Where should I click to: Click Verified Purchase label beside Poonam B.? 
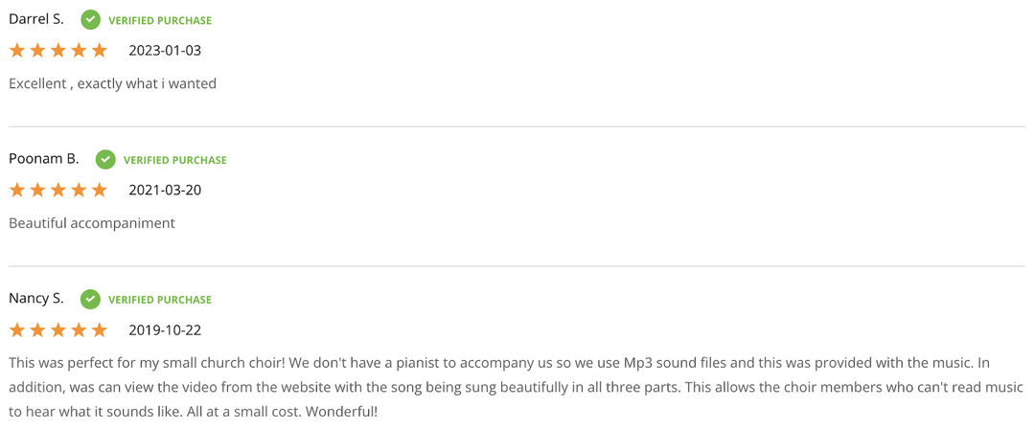[x=175, y=160]
